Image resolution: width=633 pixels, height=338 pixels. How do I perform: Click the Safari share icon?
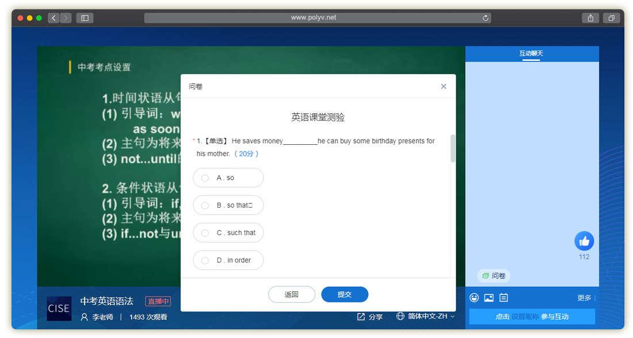(x=590, y=18)
